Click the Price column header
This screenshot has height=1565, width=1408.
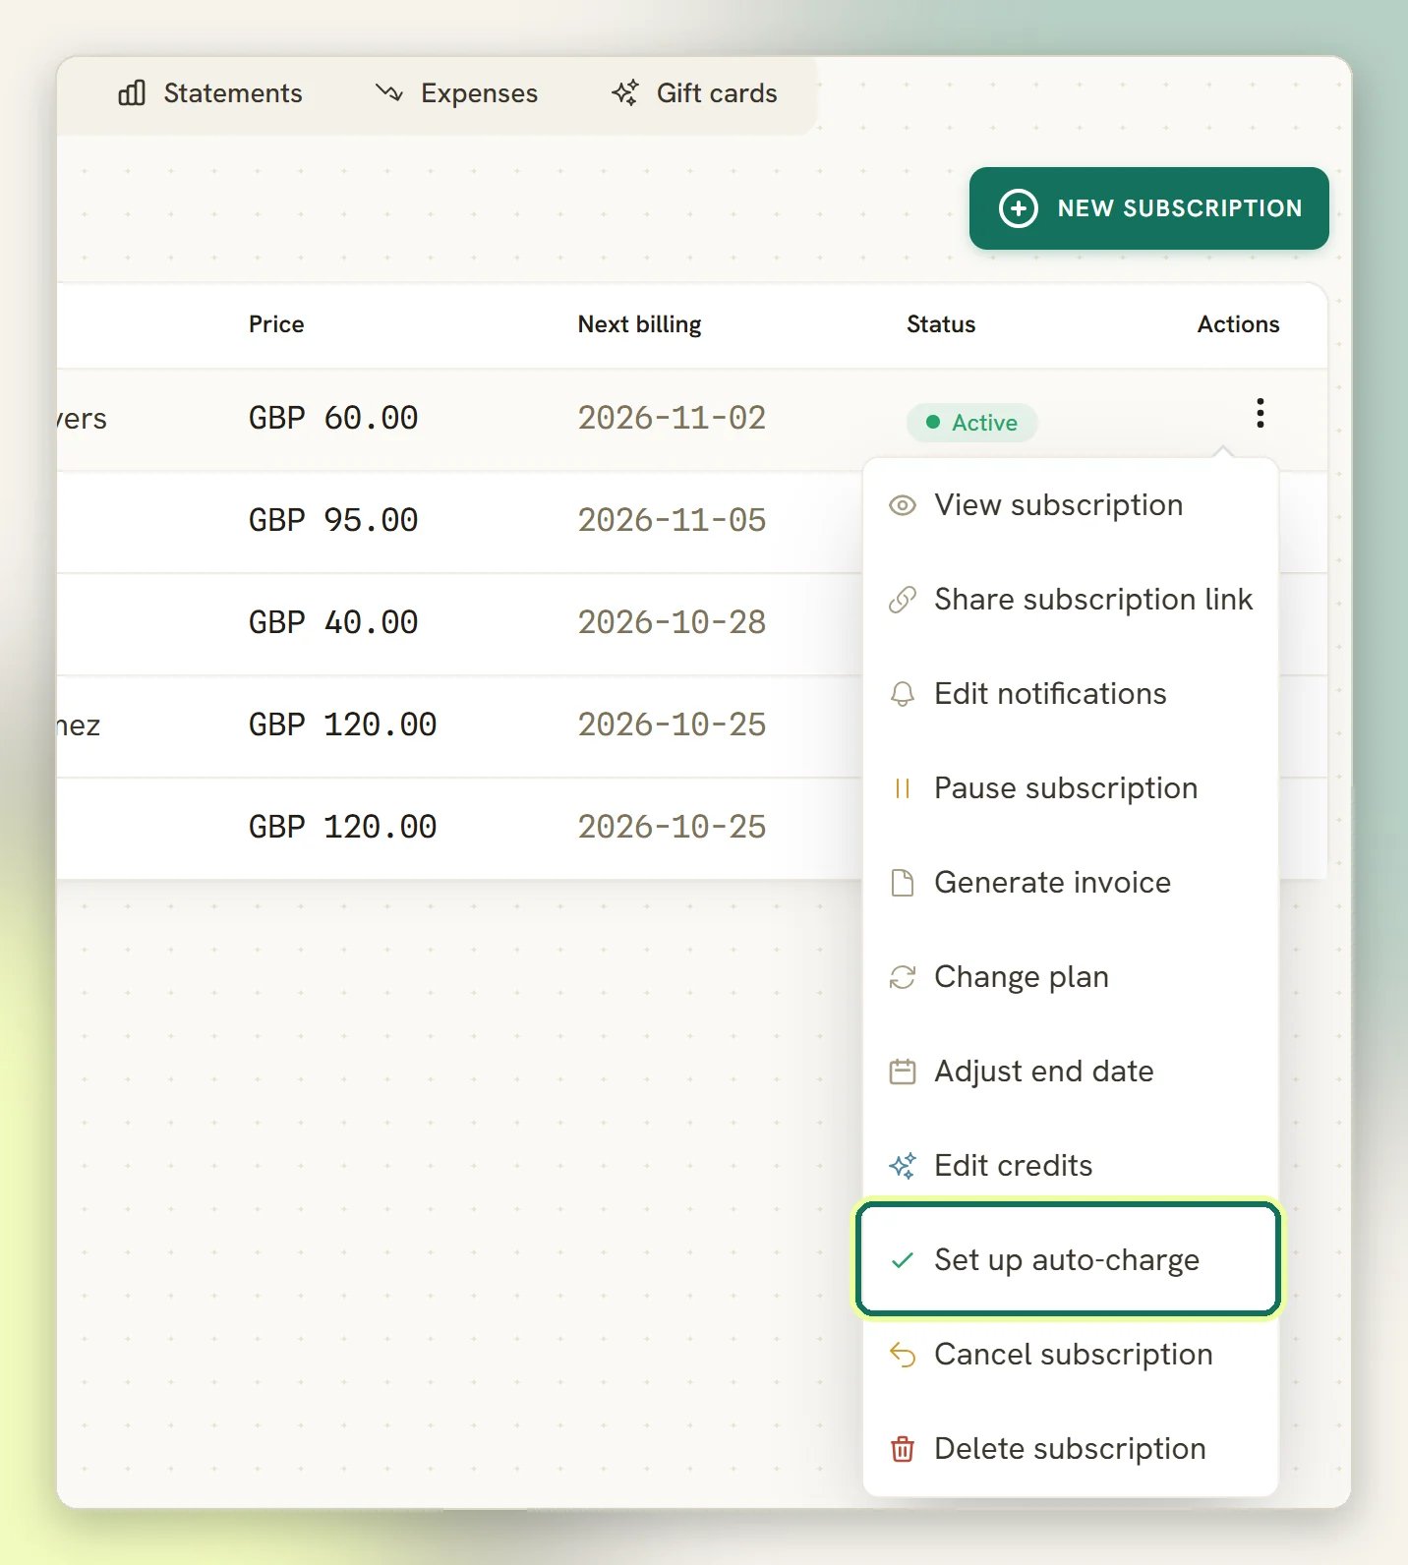(276, 324)
